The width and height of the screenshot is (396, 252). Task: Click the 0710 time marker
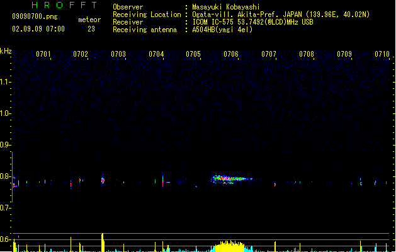click(x=382, y=54)
